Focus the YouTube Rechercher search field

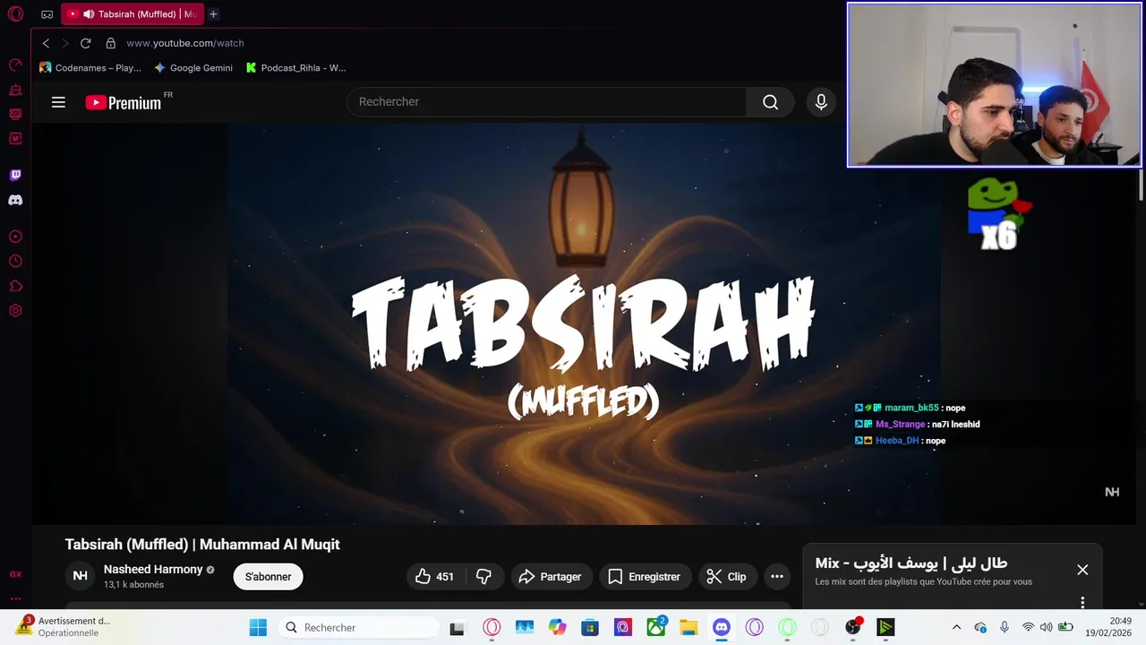pos(546,102)
